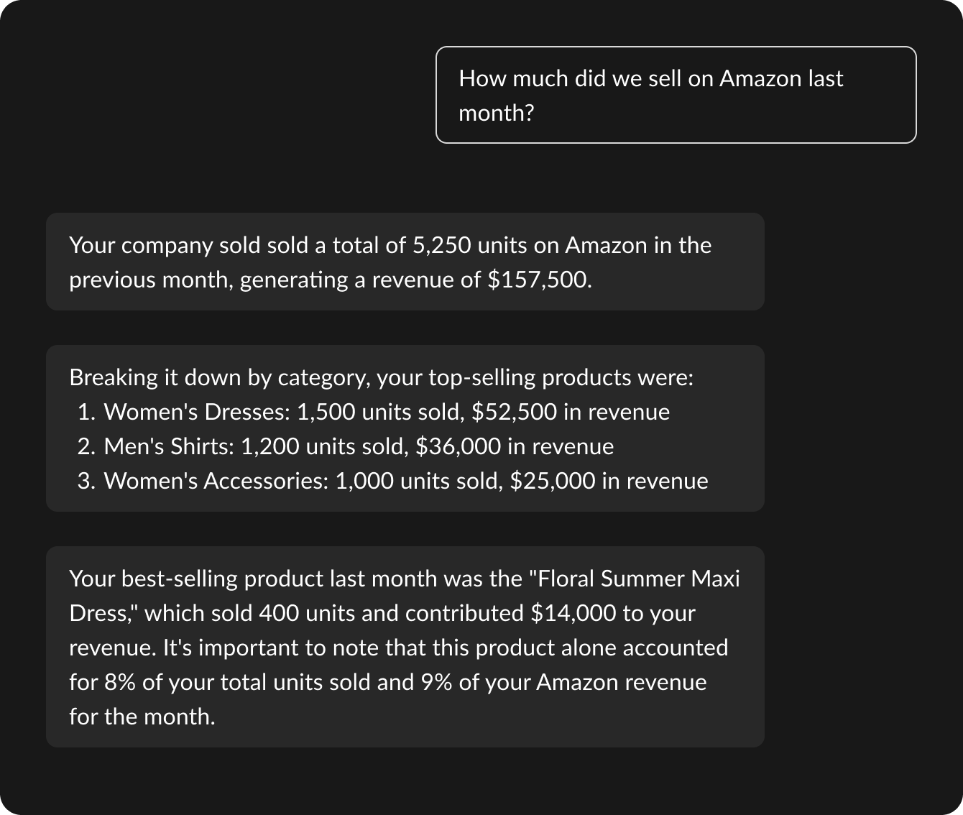Click the $52,500 revenue amount
Viewport: 963px width, 815px height.
pyautogui.click(x=514, y=412)
